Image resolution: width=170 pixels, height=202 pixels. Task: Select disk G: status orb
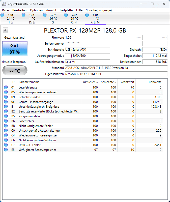pos(45,15)
